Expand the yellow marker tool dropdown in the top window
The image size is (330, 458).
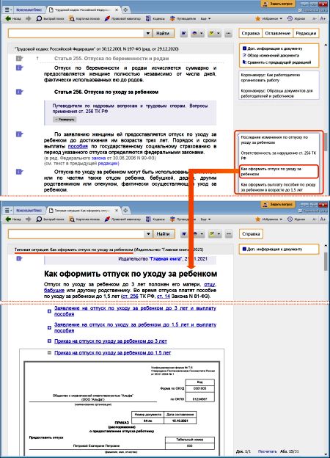pos(219,33)
